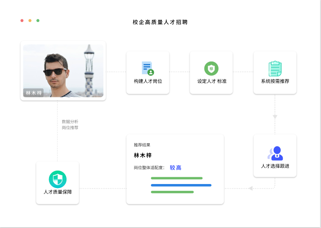Click the blue 人才选择跟进 person icon
The width and height of the screenshot is (321, 228).
(x=275, y=153)
